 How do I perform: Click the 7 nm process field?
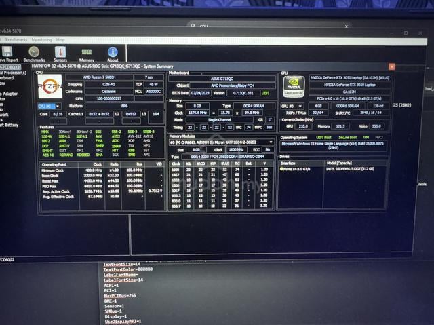(x=149, y=77)
